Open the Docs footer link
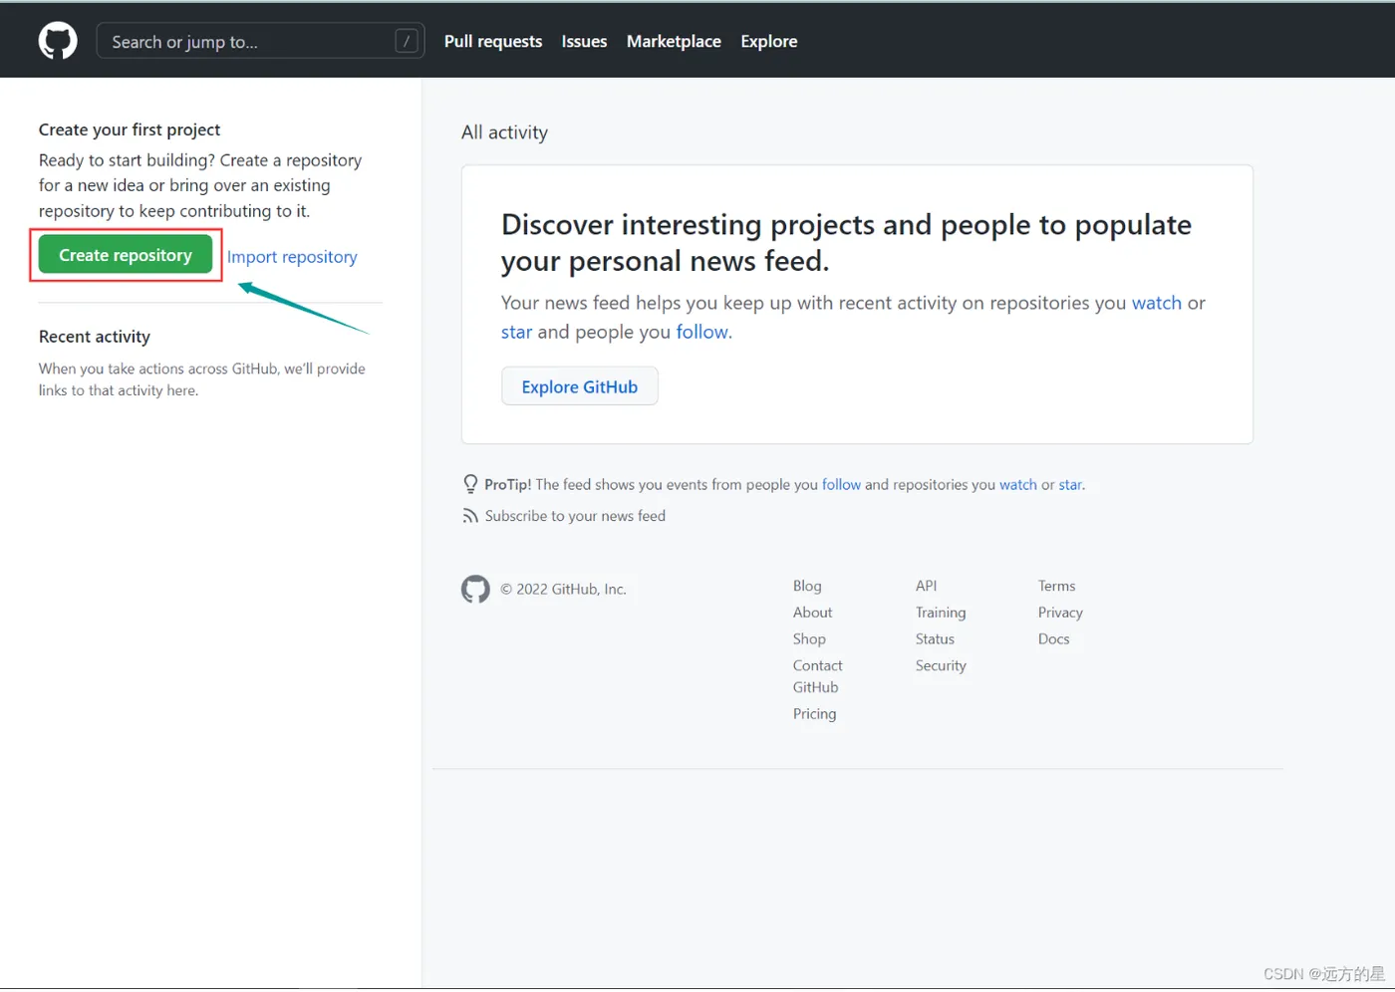The image size is (1395, 992). [1054, 639]
